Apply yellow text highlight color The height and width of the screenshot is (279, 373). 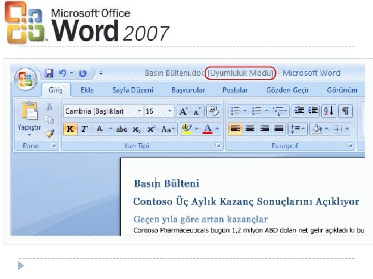187,129
